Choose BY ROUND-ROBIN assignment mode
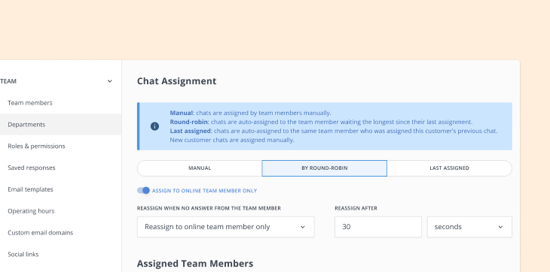This screenshot has height=272, width=550. coord(325,168)
